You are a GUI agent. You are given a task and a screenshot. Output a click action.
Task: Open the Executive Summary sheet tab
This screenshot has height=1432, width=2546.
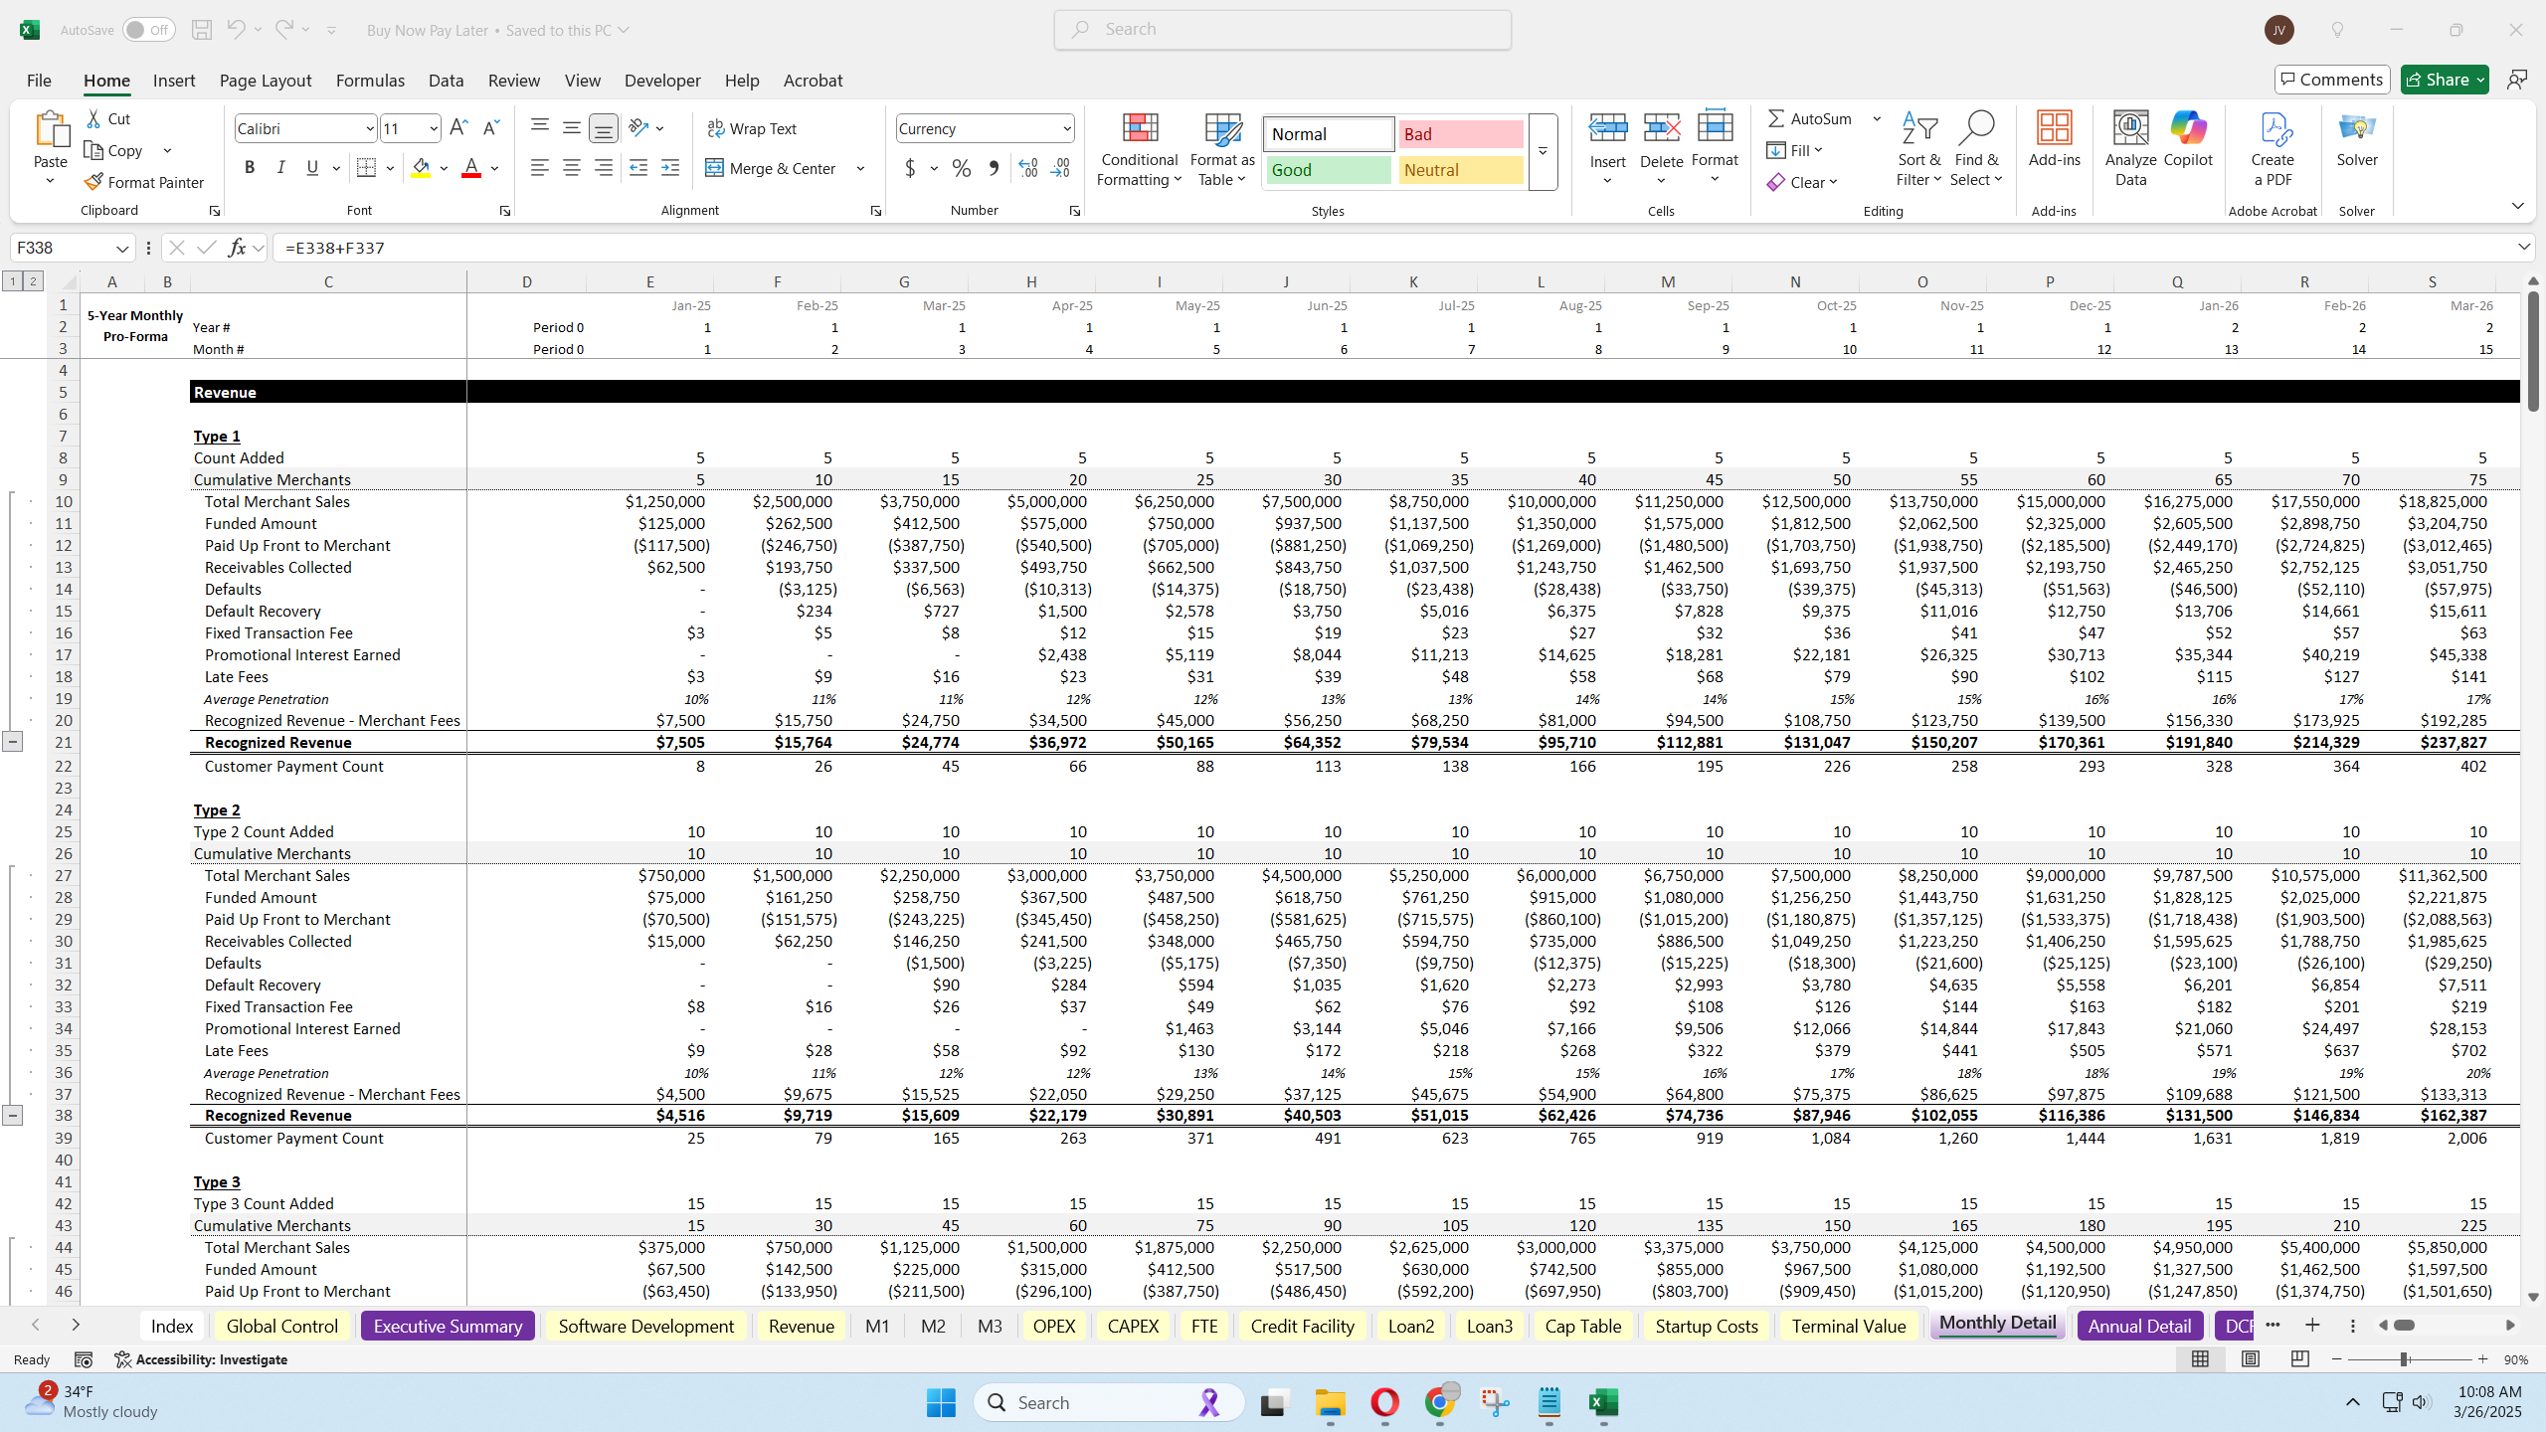(x=447, y=1326)
